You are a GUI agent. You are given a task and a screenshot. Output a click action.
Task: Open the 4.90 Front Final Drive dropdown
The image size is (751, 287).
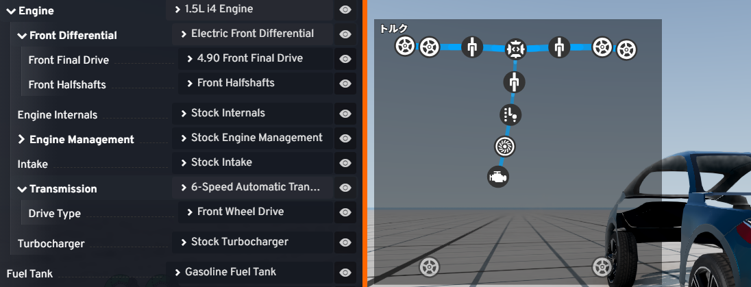256,58
